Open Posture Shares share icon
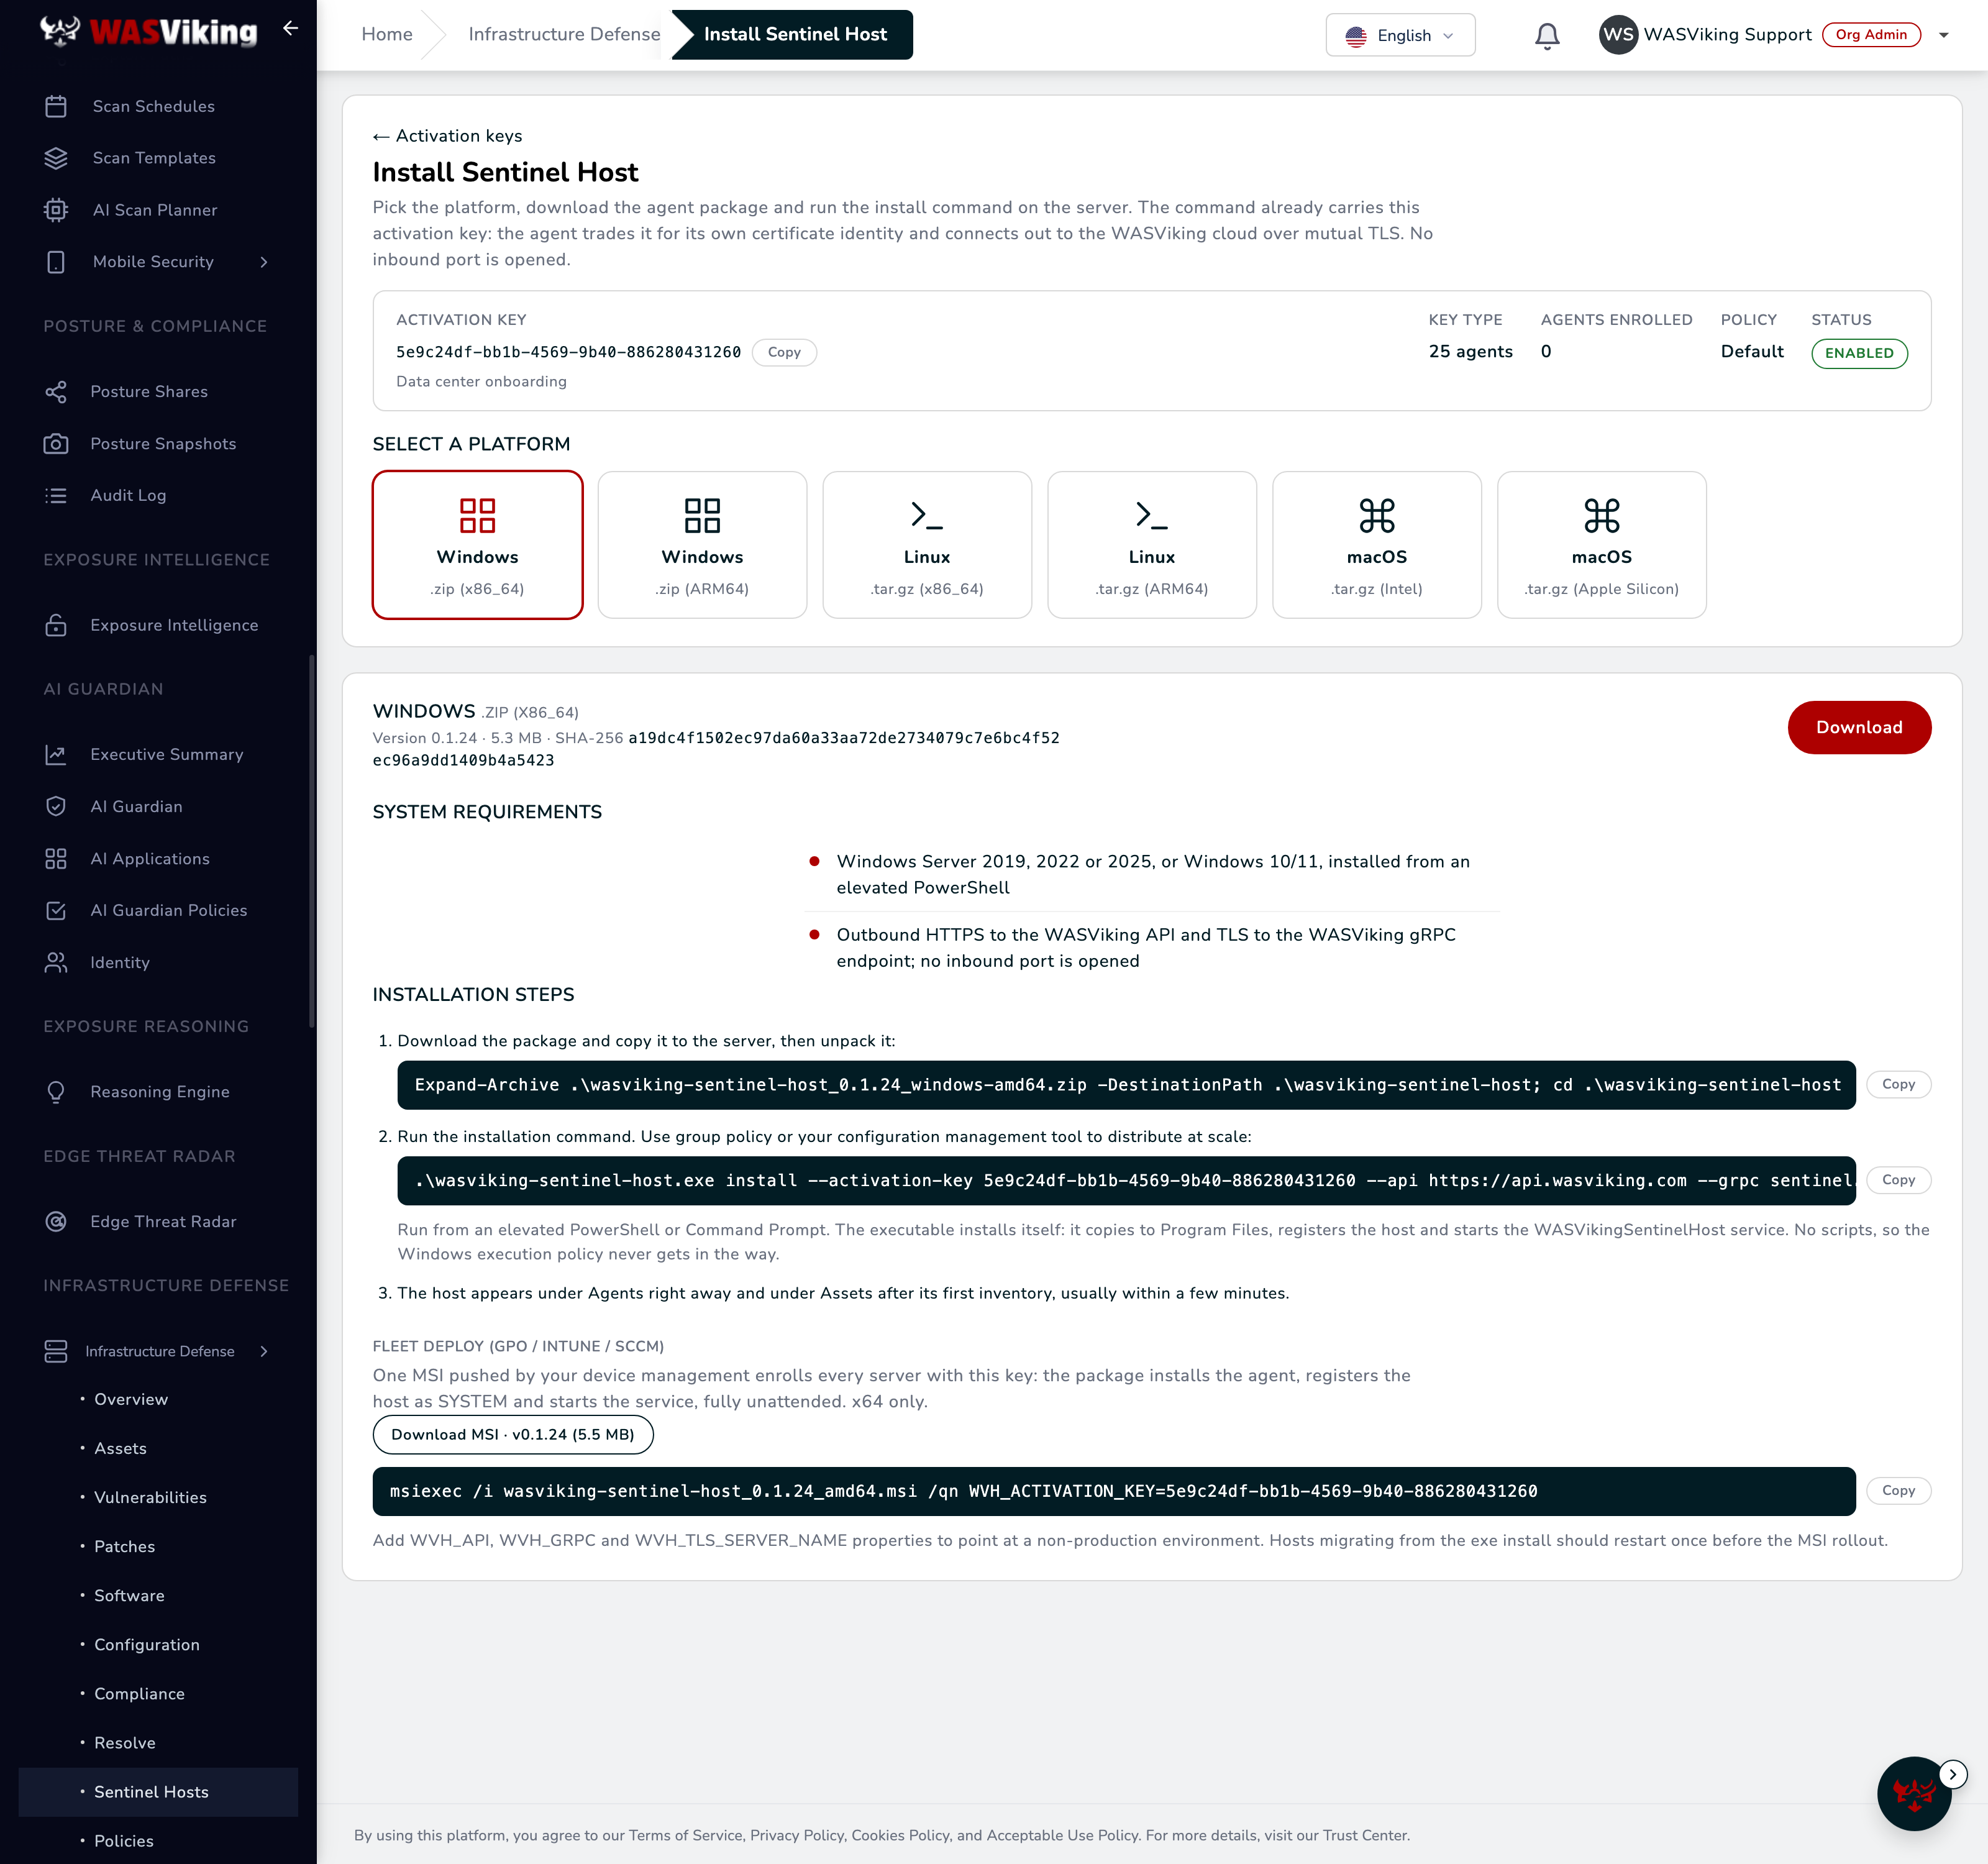 coord(56,392)
